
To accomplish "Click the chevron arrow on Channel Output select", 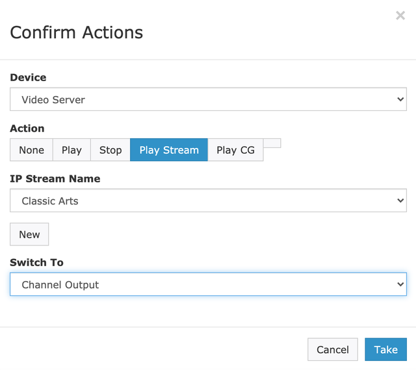I will click(400, 284).
